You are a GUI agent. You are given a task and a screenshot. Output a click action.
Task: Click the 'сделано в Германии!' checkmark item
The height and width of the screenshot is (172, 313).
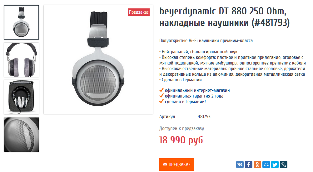coord(182,102)
